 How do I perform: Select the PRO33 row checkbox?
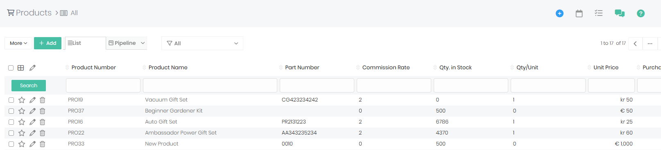11,144
